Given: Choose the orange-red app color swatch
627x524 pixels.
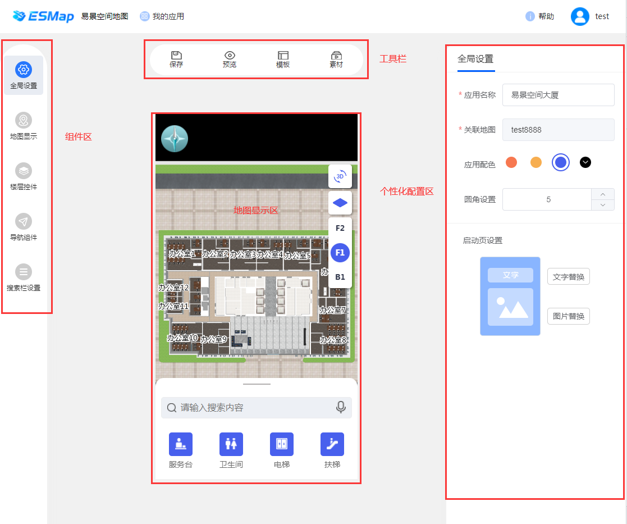Looking at the screenshot, I should [511, 163].
